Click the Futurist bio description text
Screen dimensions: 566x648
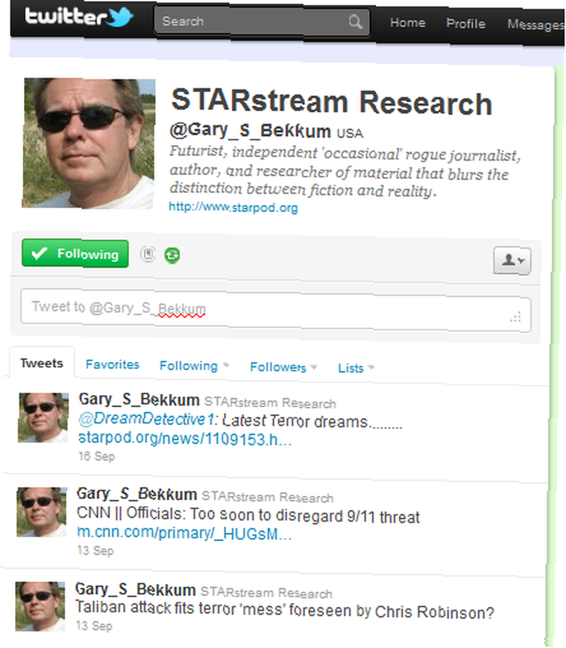click(x=345, y=172)
